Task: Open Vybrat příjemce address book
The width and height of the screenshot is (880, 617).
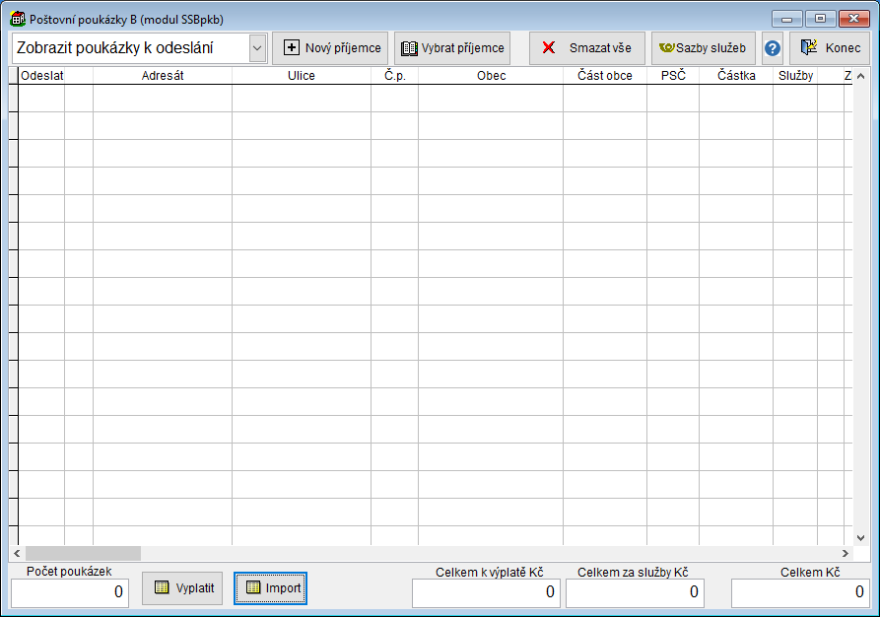Action: coord(452,48)
